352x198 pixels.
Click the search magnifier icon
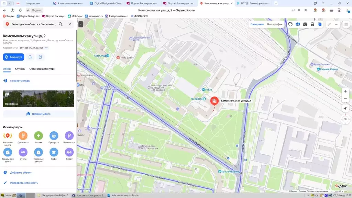(60, 24)
